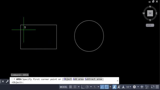The width and height of the screenshot is (160, 90).
Task: Click the annotation monitor plus icon
Action: [x=142, y=87]
